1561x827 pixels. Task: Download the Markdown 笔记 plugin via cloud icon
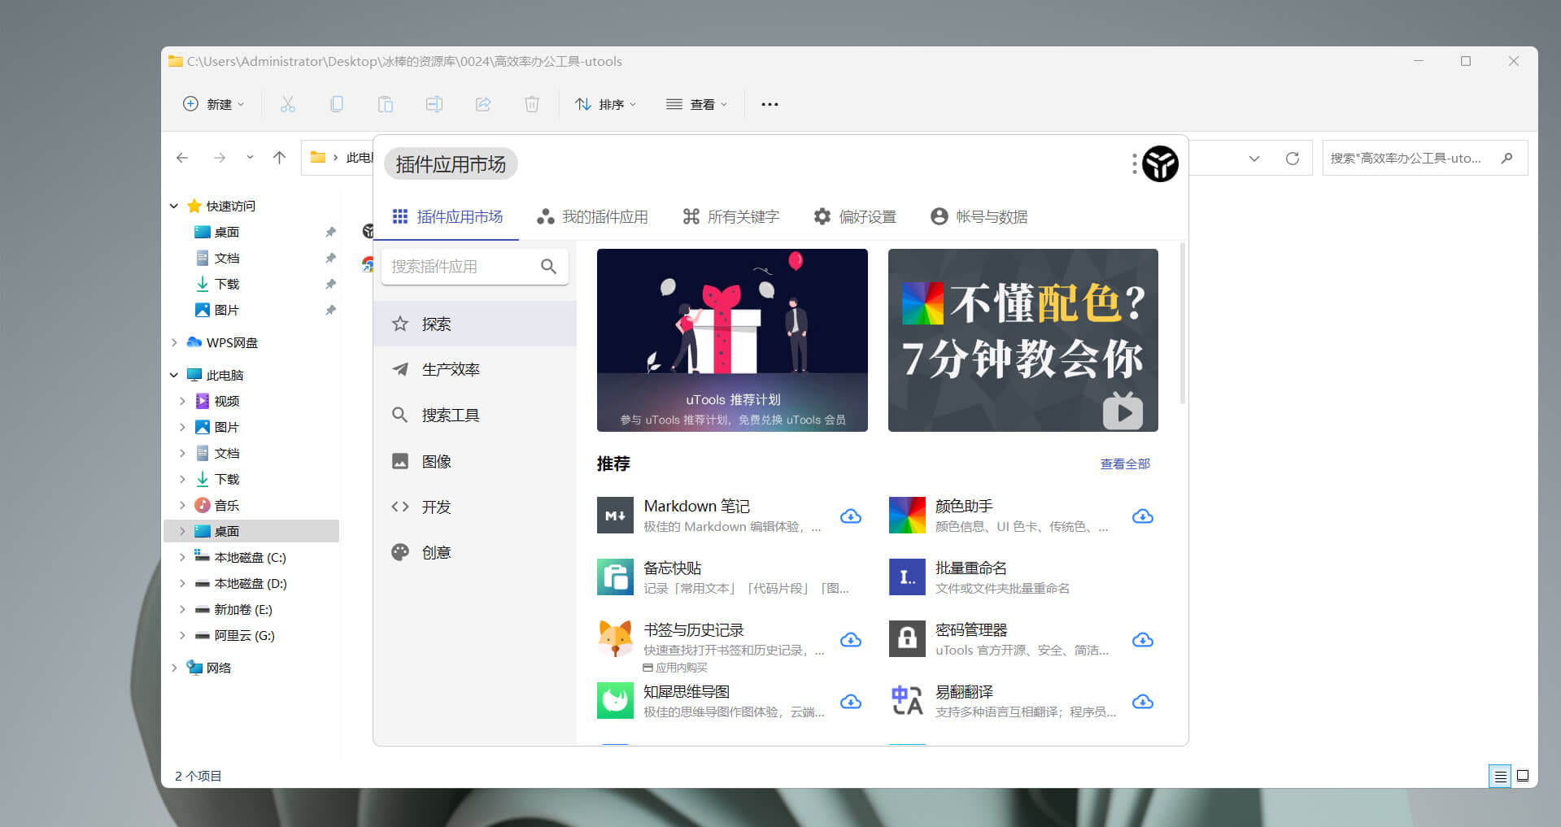pyautogui.click(x=851, y=516)
